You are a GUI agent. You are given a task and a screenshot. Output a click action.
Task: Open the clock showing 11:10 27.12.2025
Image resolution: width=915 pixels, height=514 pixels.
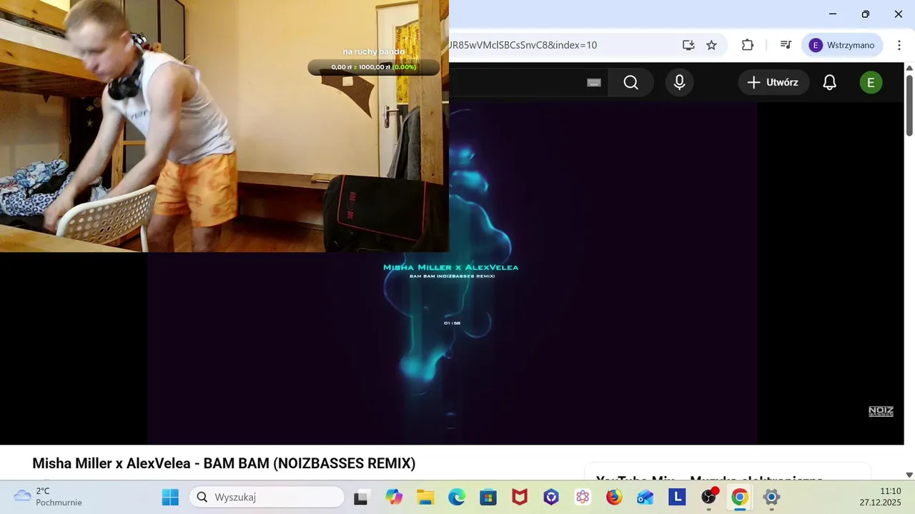[x=881, y=497]
